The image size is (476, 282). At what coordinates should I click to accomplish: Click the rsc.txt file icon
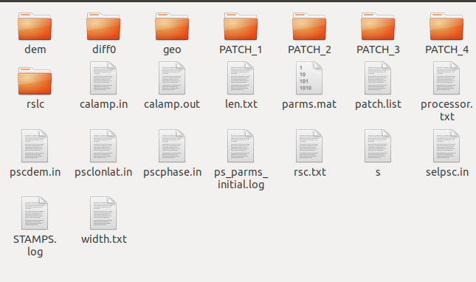[x=309, y=145]
